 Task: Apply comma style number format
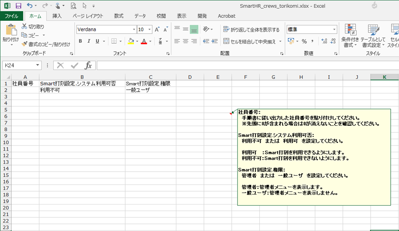tap(312, 41)
